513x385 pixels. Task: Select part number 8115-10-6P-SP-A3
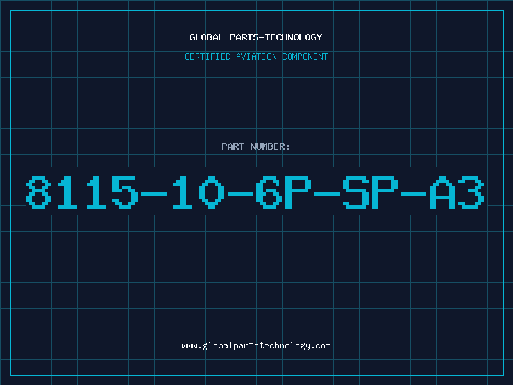(x=255, y=192)
